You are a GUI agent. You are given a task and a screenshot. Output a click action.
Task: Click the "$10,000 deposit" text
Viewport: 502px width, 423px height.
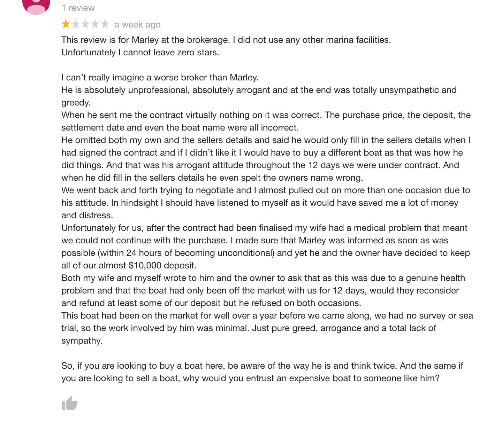click(162, 265)
